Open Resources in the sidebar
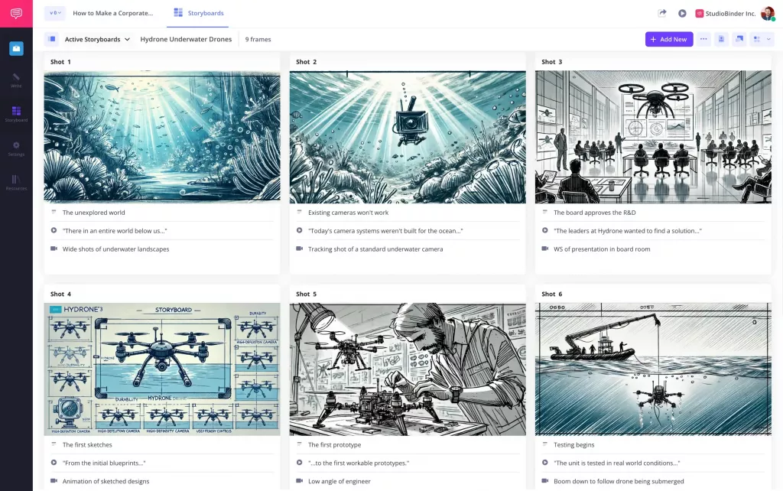 16,182
